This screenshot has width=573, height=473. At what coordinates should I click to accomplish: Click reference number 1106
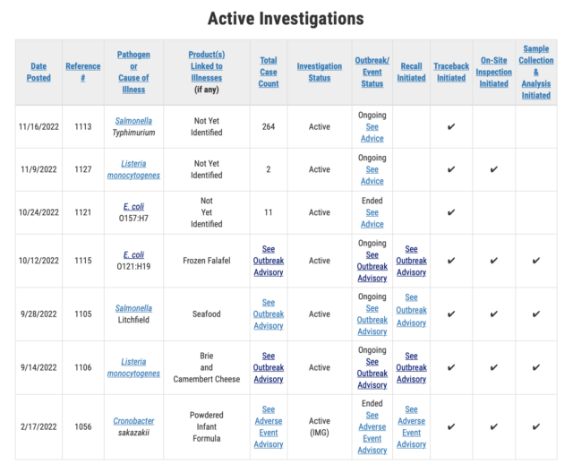[x=83, y=367]
